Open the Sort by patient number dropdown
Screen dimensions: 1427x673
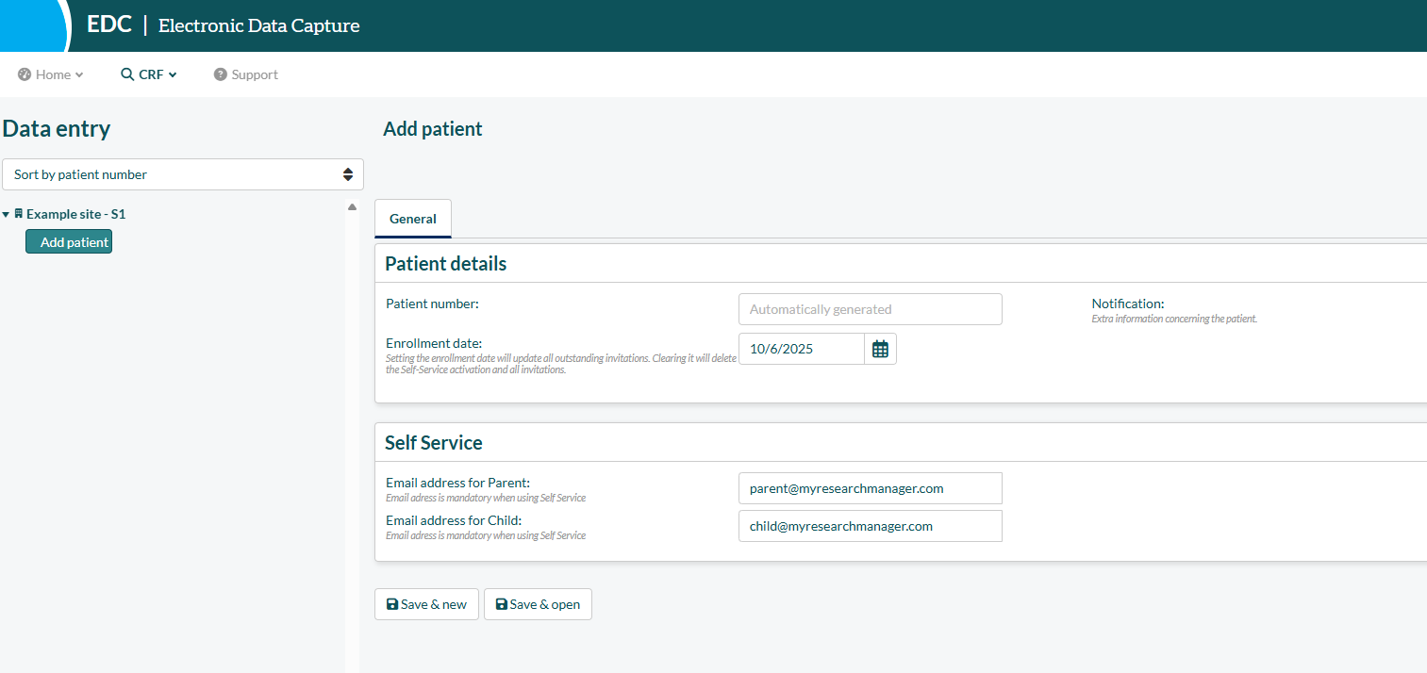pyautogui.click(x=183, y=174)
